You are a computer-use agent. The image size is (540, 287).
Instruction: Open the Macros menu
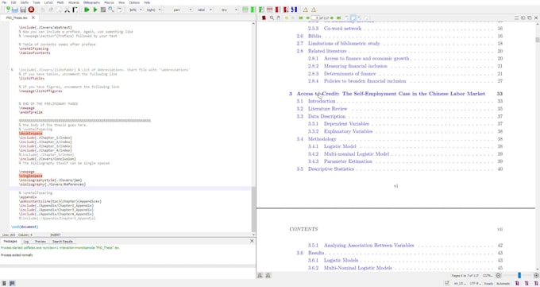pos(109,2)
